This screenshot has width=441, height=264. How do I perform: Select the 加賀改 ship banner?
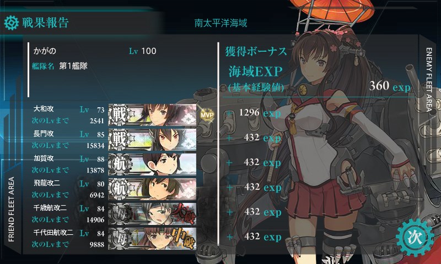pyautogui.click(x=153, y=164)
